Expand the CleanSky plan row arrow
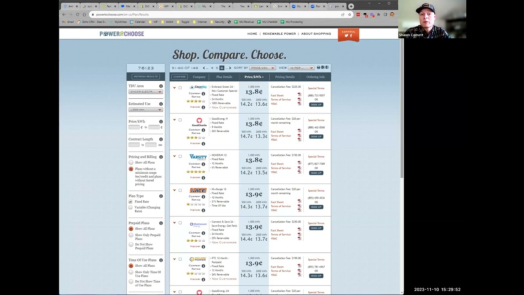The width and height of the screenshot is (524, 295). click(x=174, y=88)
